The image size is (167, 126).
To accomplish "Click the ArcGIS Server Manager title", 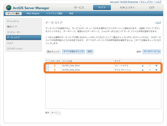I will point(31,8).
